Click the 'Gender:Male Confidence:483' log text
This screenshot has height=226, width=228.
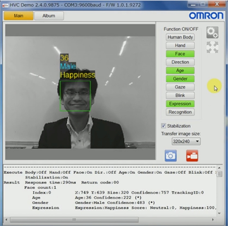(x=110, y=203)
